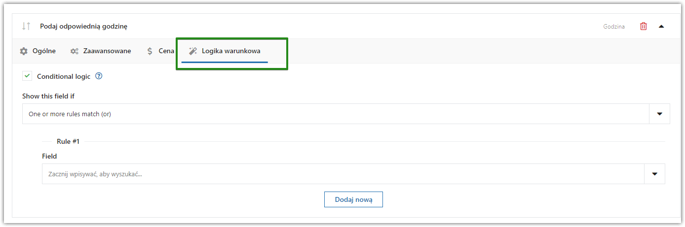Click the 'Conditional logic' checkbox label text
685x227 pixels.
click(x=64, y=76)
